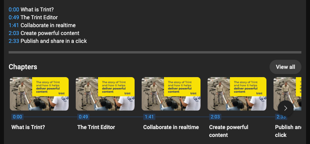Open the What is Trint? chapter thumbnail
Viewport: 310px width, 144px height.
39,94
